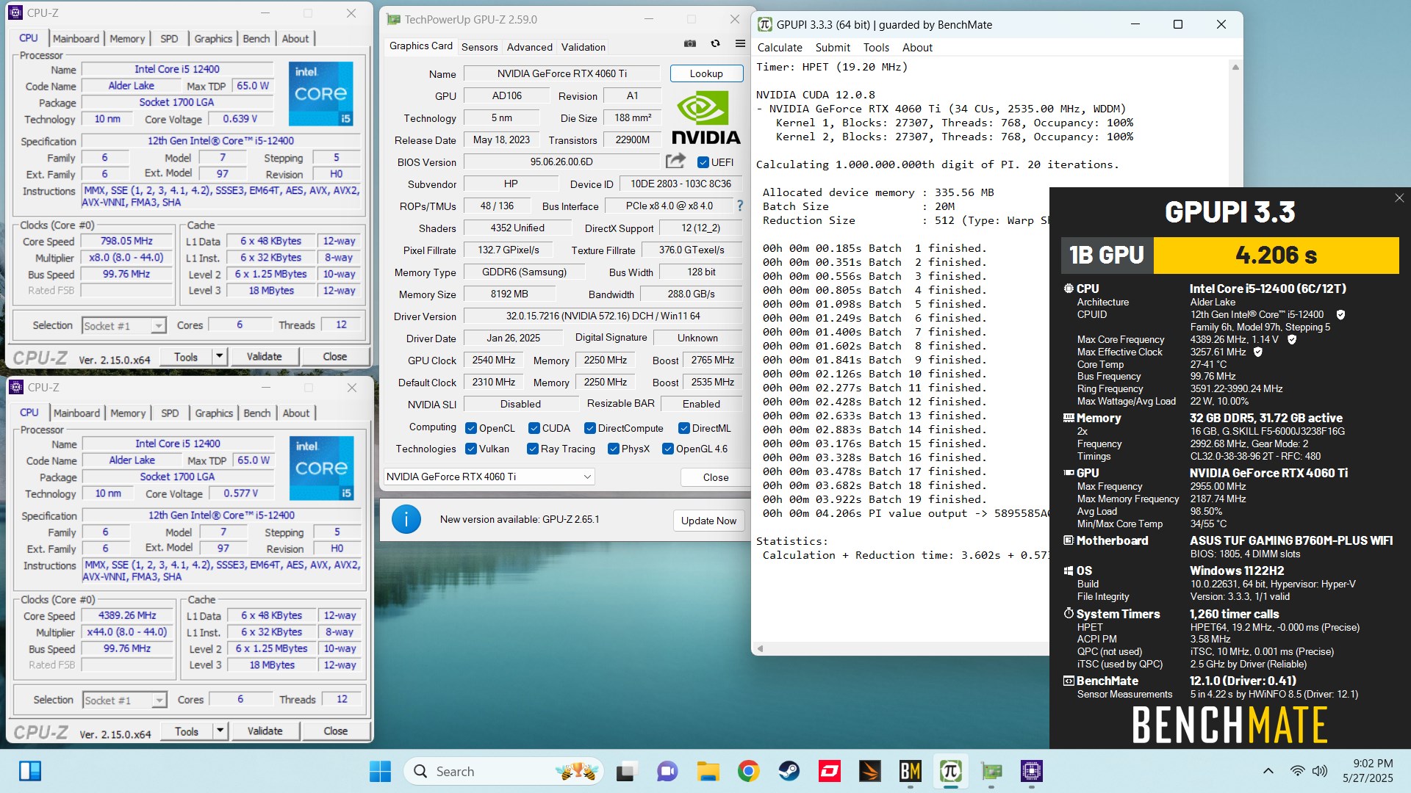Take a GPU-Z screenshot with camera icon
The width and height of the screenshot is (1411, 793).
pos(689,44)
